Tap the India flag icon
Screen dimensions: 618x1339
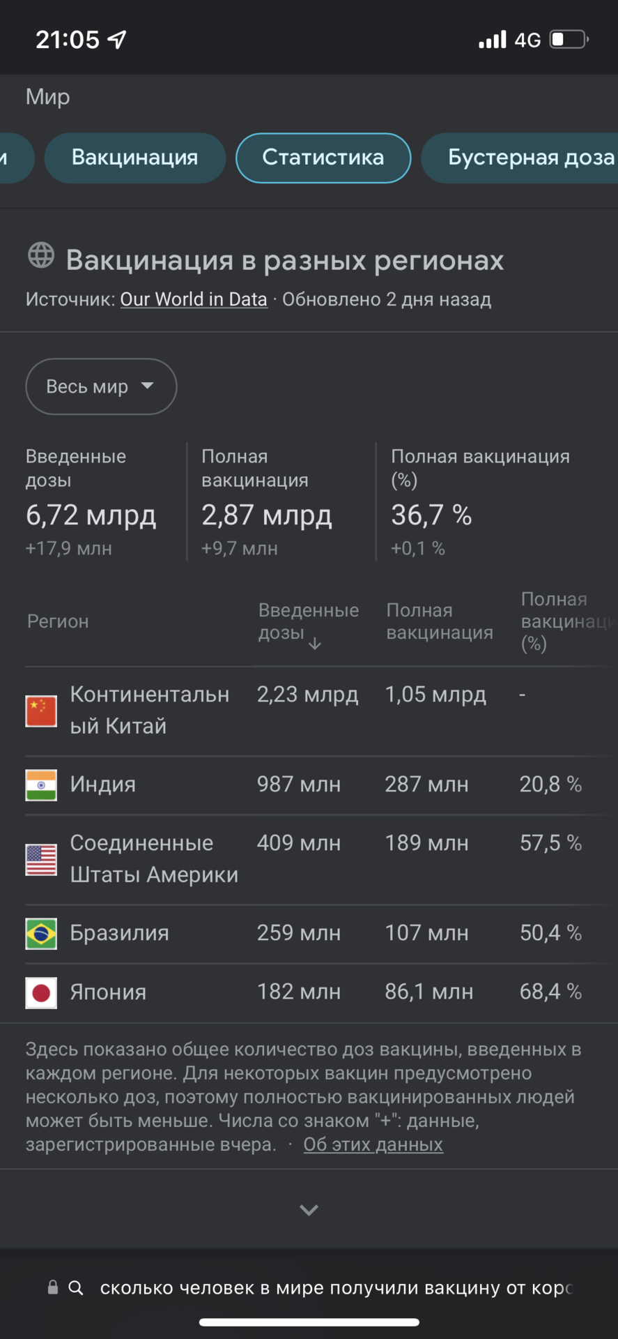click(41, 785)
